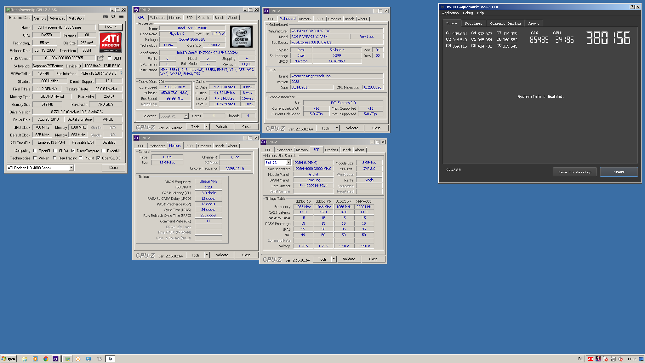Switch to Advanced tab in GPU-Z
645x363 pixels.
tap(57, 18)
